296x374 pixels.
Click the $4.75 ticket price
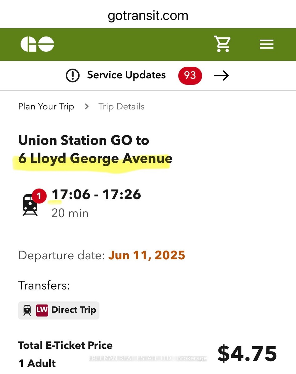tap(247, 354)
